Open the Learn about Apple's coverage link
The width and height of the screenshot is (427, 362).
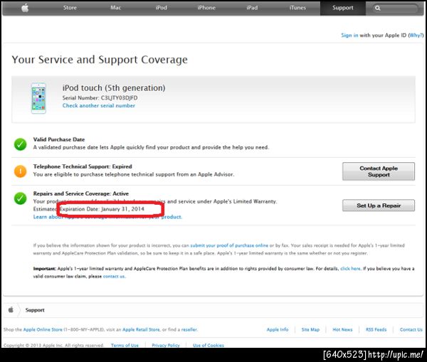click(x=107, y=217)
